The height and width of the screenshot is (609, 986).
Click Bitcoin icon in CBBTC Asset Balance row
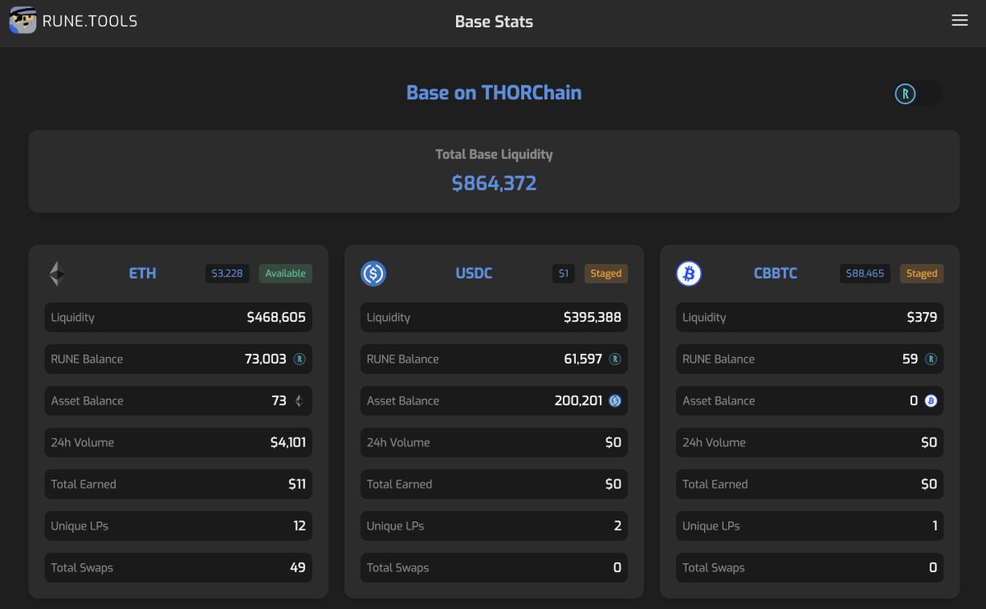(931, 401)
